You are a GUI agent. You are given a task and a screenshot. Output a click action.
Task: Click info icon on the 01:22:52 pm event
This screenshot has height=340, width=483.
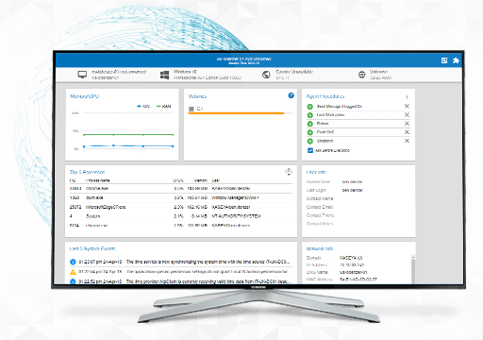coord(73,281)
